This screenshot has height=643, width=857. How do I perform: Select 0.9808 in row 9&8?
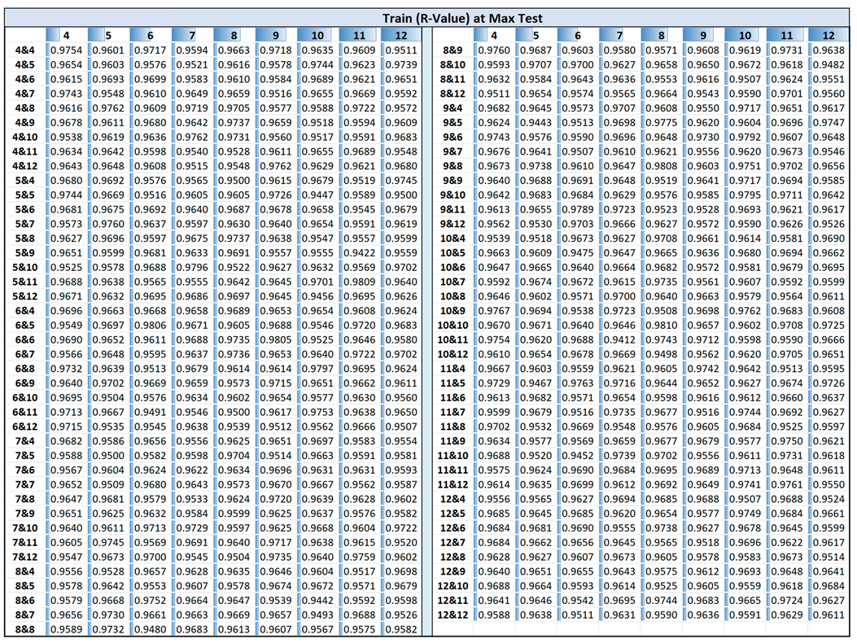[662, 166]
